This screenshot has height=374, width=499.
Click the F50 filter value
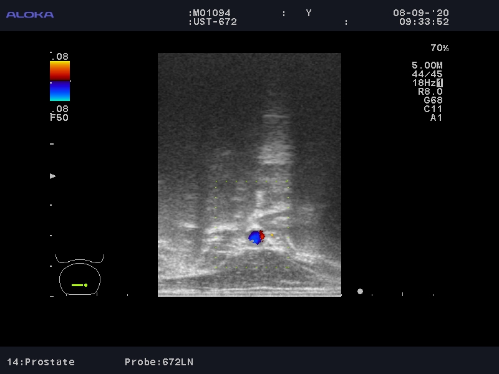pos(59,117)
